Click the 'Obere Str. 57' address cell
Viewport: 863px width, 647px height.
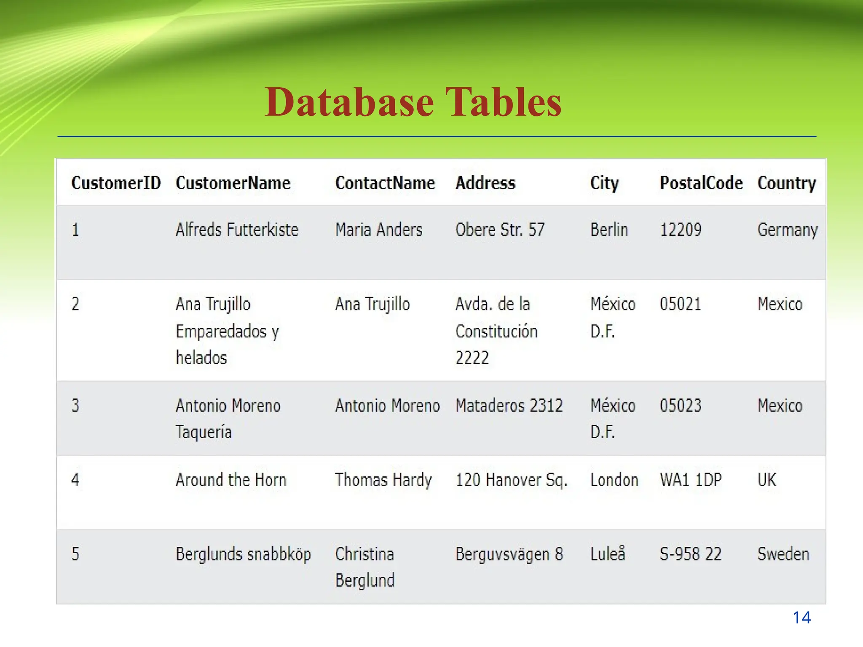[x=500, y=230]
